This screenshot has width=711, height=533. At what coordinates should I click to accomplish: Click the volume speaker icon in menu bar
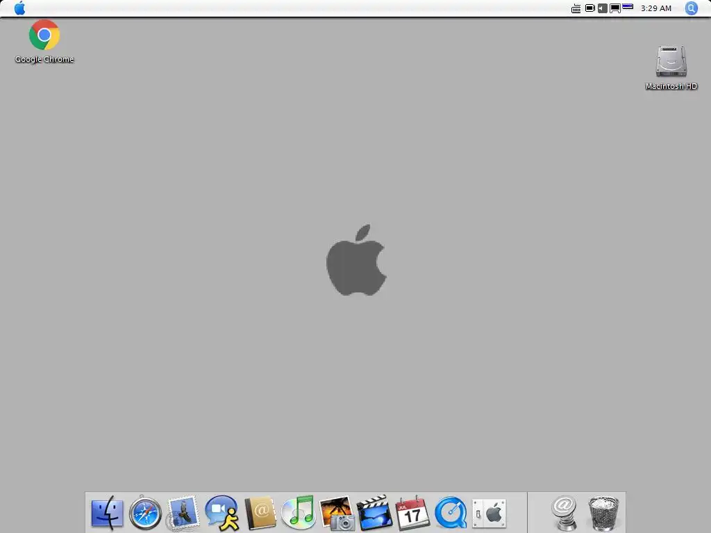pyautogui.click(x=602, y=8)
